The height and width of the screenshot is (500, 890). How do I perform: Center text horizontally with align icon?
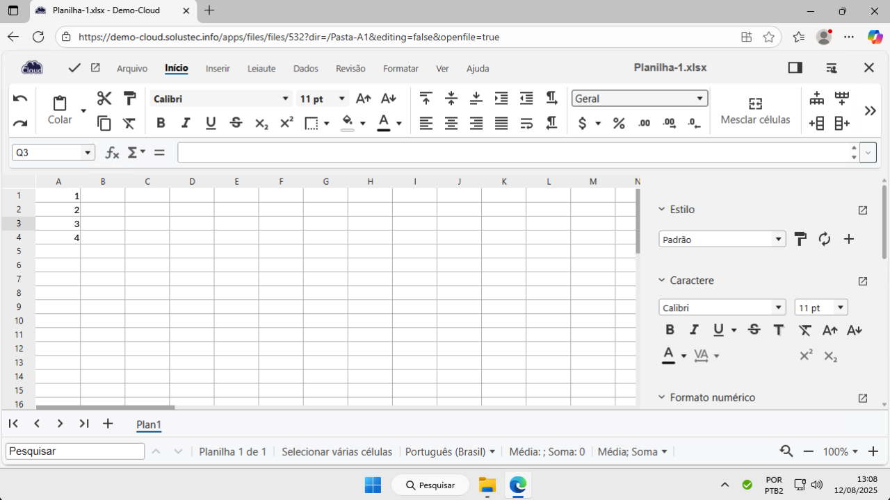point(451,124)
